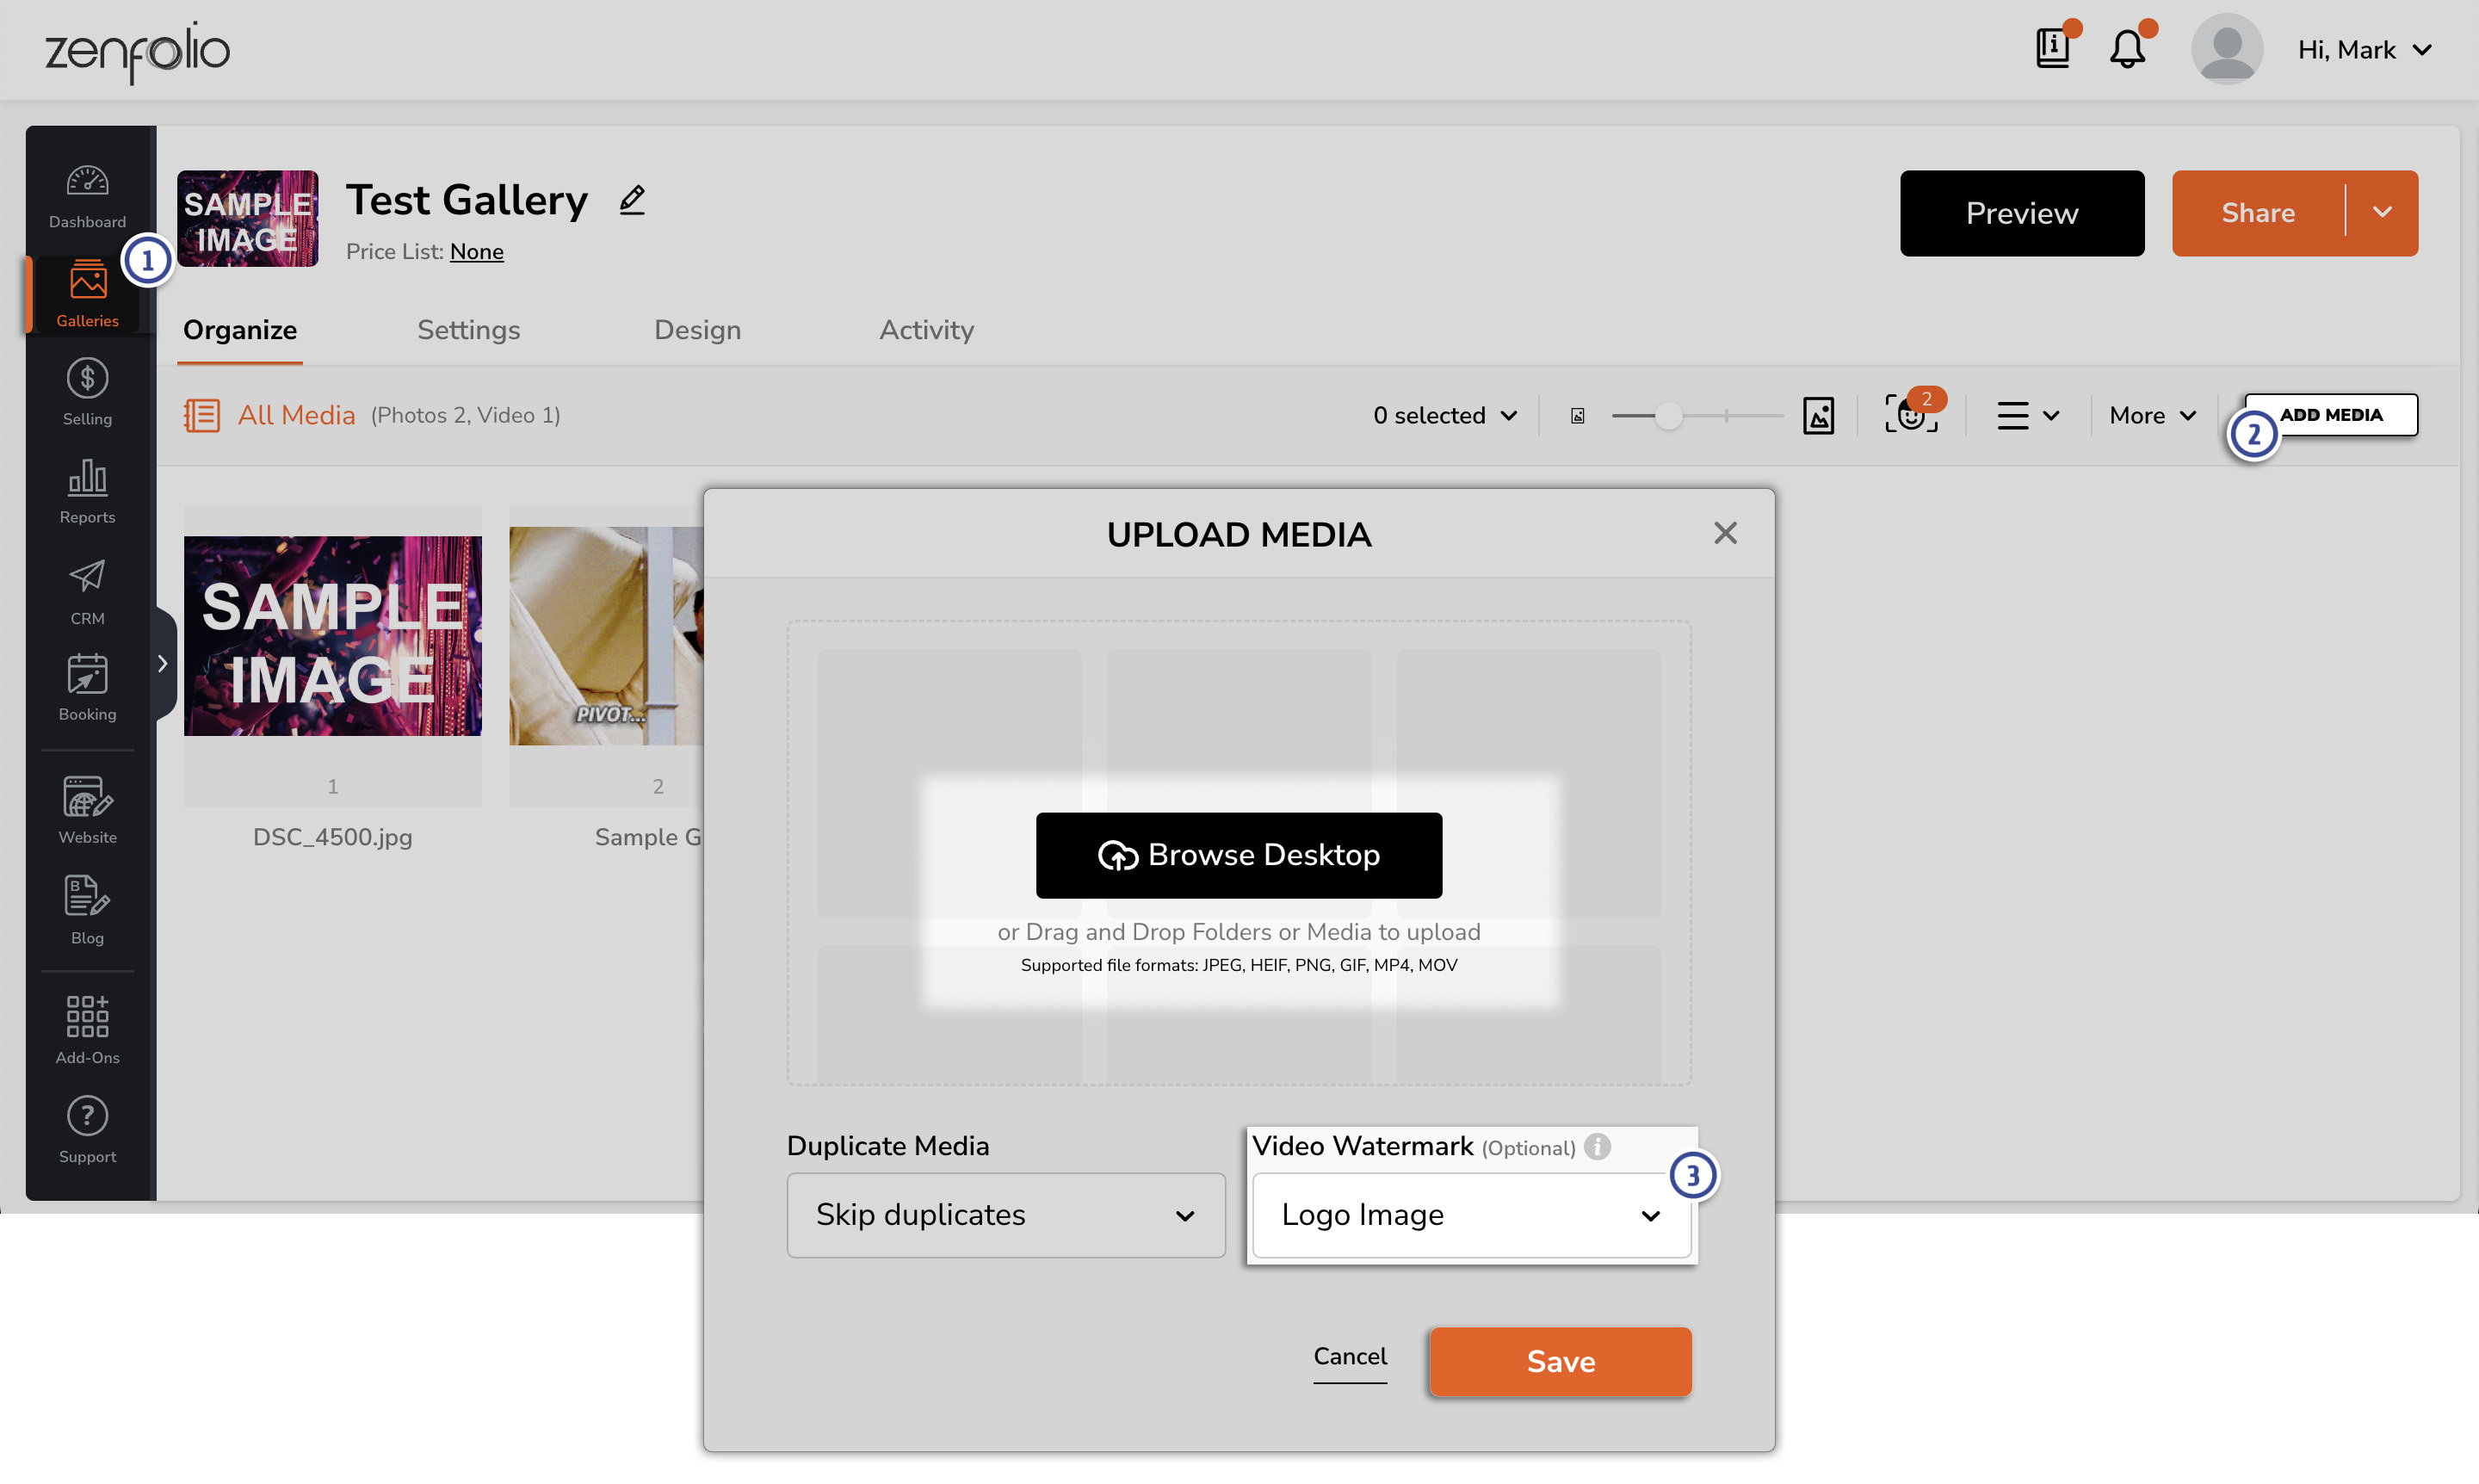Open the More options menu
Screen dimensions: 2479x1484
2152,415
